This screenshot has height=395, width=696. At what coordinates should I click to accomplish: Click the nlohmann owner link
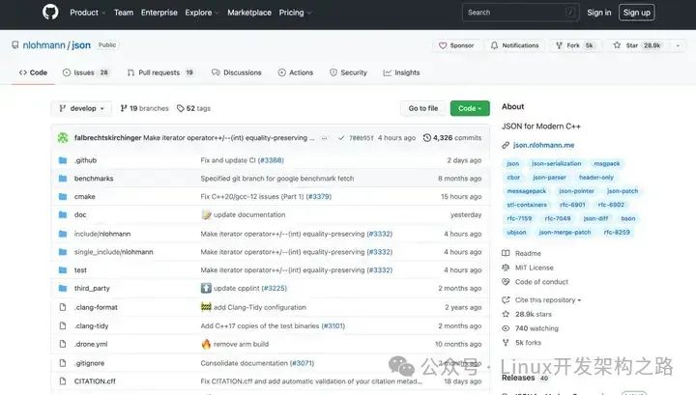(x=43, y=45)
